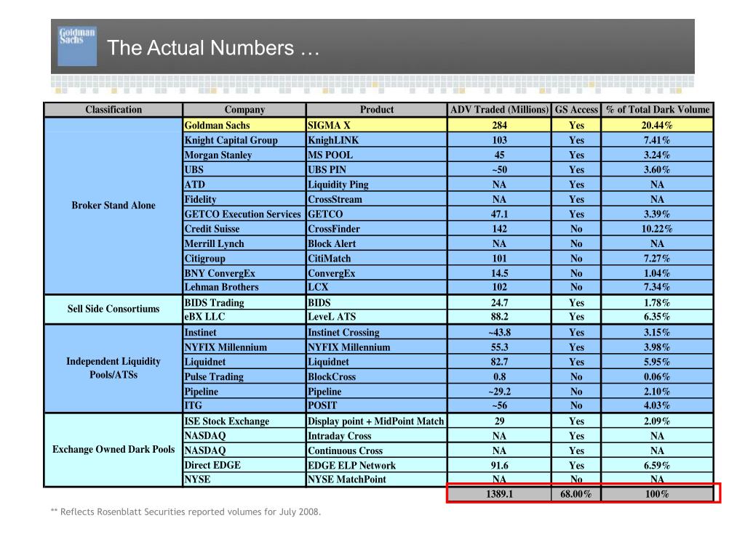745x558 pixels.
Task: Select the Product column header
Action: pyautogui.click(x=377, y=110)
